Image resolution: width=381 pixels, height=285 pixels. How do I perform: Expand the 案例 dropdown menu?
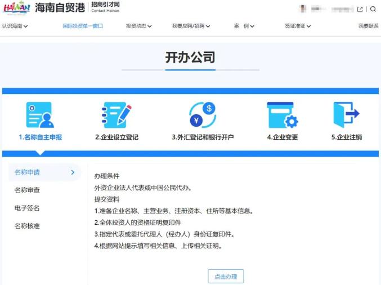coord(244,26)
